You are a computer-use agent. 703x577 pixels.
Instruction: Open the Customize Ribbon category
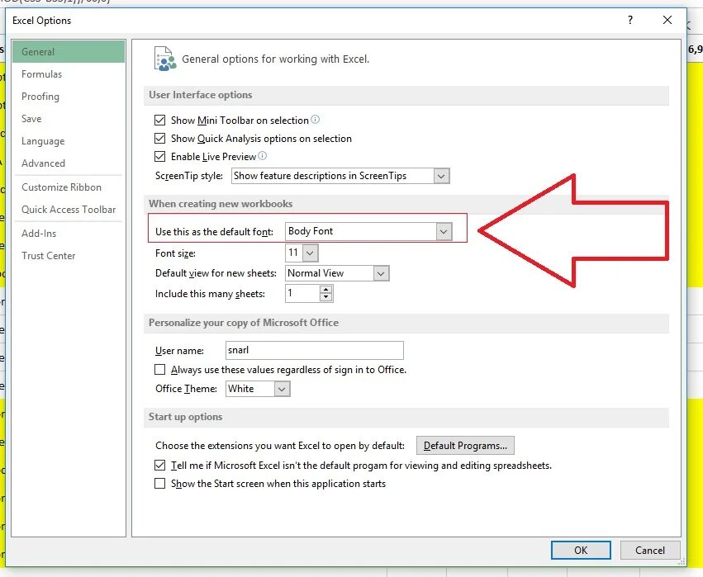pos(68,187)
